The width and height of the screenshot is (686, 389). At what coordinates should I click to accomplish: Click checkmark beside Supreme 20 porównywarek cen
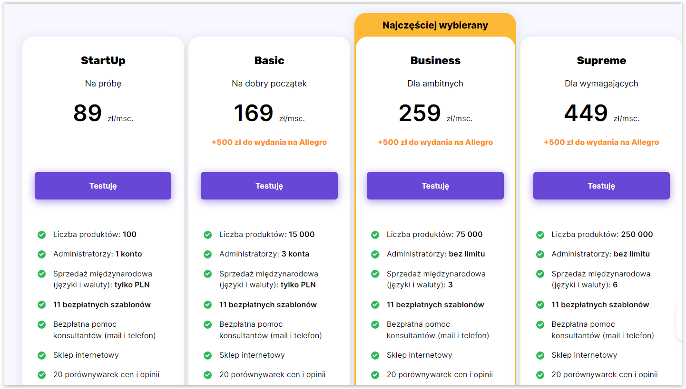point(540,375)
